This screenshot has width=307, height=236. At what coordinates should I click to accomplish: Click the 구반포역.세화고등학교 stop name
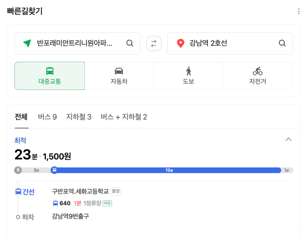tap(80, 191)
